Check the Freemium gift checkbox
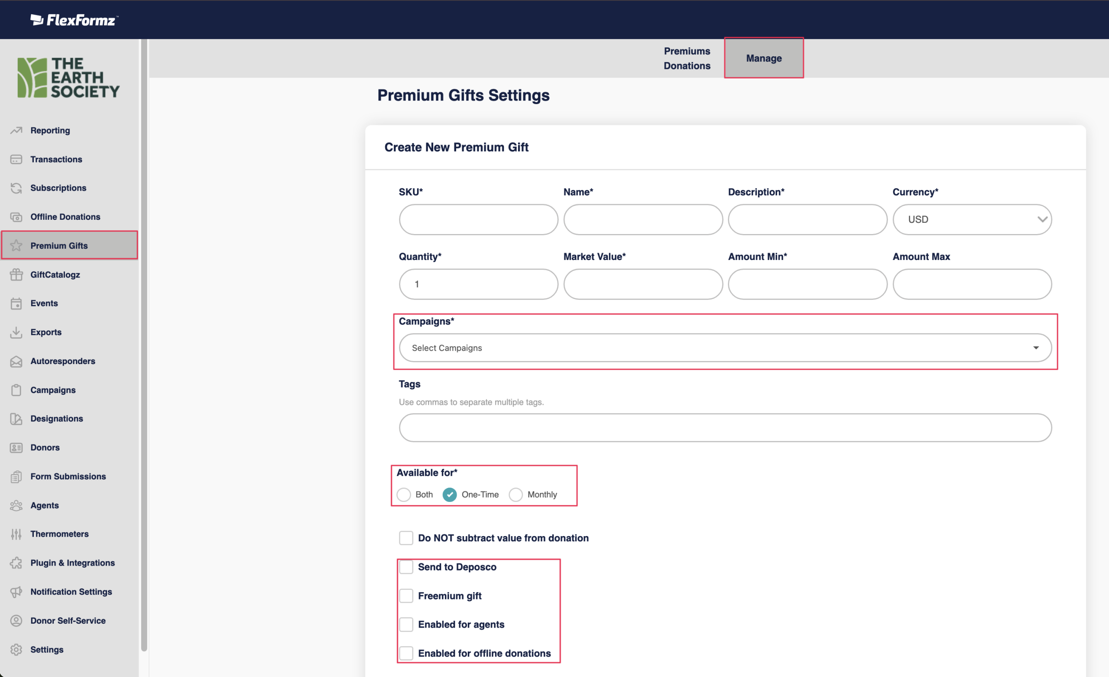This screenshot has height=677, width=1109. tap(406, 596)
